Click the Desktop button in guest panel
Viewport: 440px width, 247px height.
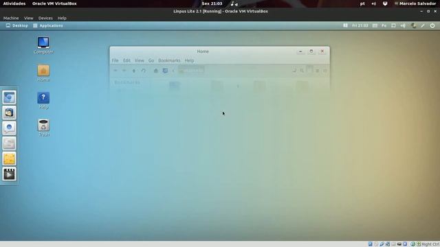[x=16, y=25]
